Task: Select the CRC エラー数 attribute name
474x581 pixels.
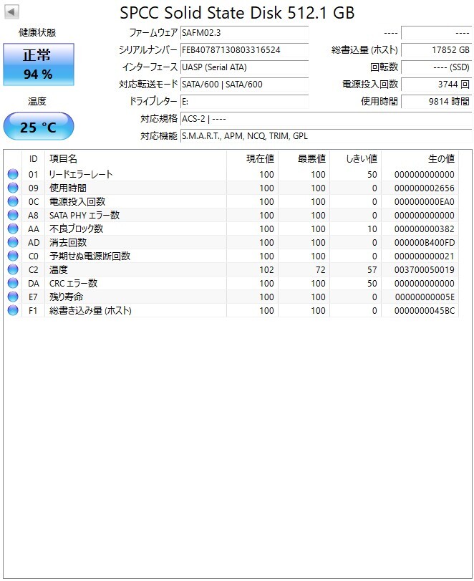Action: coord(73,283)
